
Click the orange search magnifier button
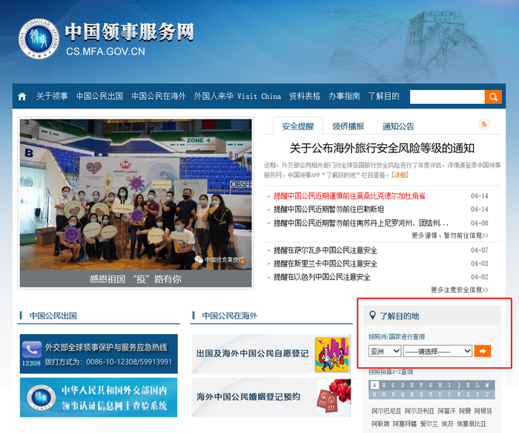(493, 97)
